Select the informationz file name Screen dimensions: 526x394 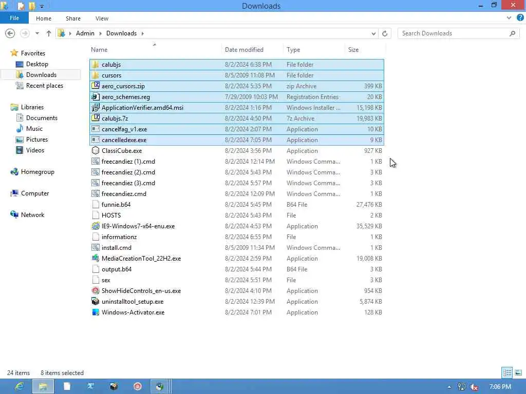[119, 237]
